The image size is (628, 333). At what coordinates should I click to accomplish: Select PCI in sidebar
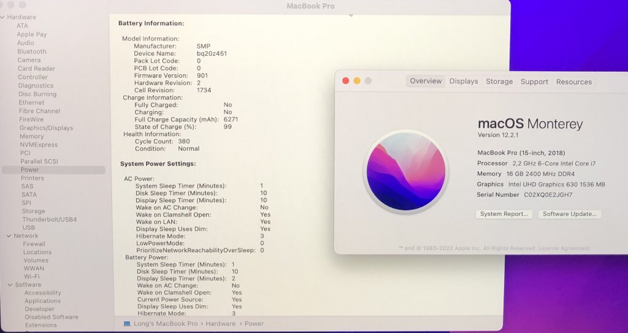pyautogui.click(x=25, y=153)
